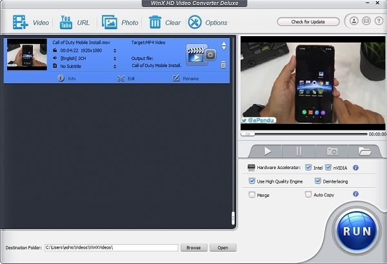Take a snapshot with the camera icon
This screenshot has height=264, width=387.
pyautogui.click(x=332, y=151)
